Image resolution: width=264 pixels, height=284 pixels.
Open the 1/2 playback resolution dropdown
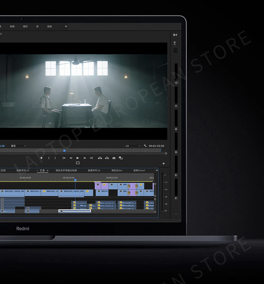tap(133, 146)
